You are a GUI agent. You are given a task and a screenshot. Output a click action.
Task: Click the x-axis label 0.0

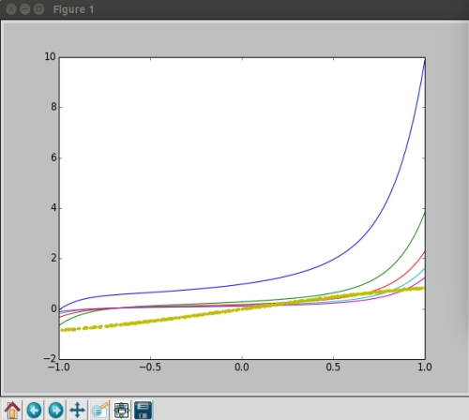pyautogui.click(x=242, y=367)
